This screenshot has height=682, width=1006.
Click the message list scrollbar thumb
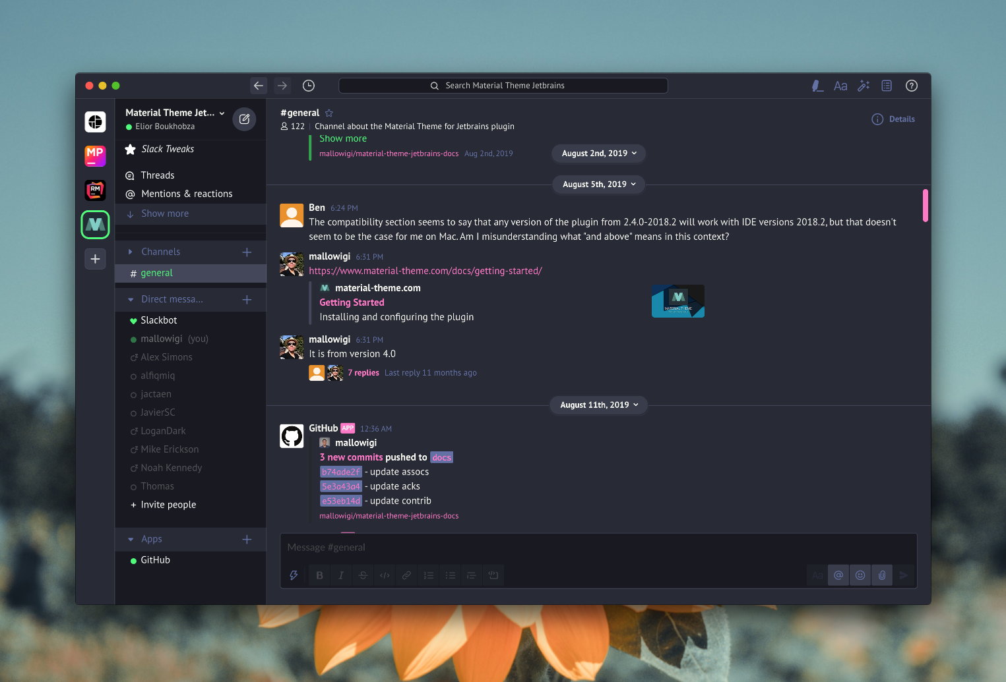coord(926,206)
